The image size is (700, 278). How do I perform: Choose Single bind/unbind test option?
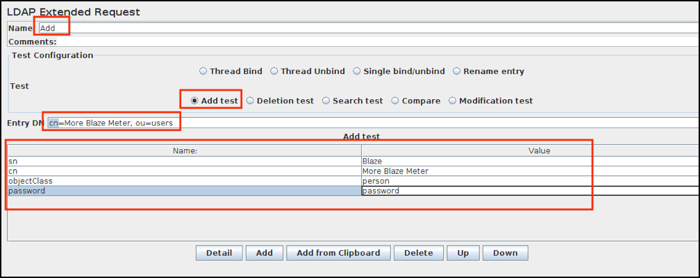pyautogui.click(x=399, y=71)
